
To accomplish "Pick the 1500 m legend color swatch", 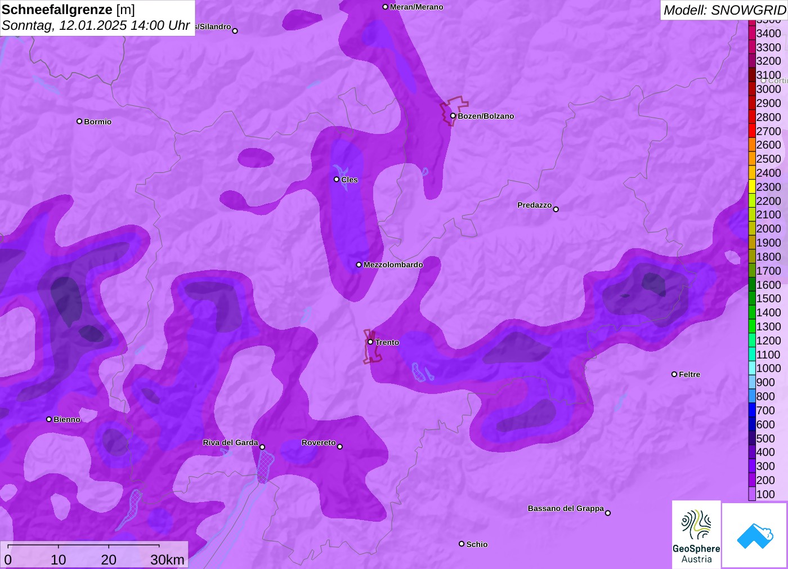I will click(752, 298).
